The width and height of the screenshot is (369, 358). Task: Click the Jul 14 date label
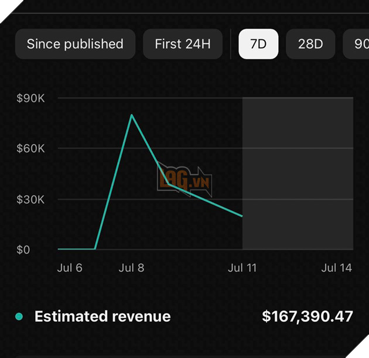pos(337,268)
